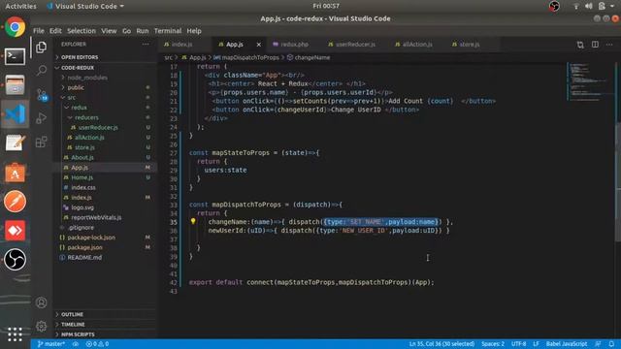Open the Terminal menu
This screenshot has height=349, width=621.
click(x=168, y=31)
